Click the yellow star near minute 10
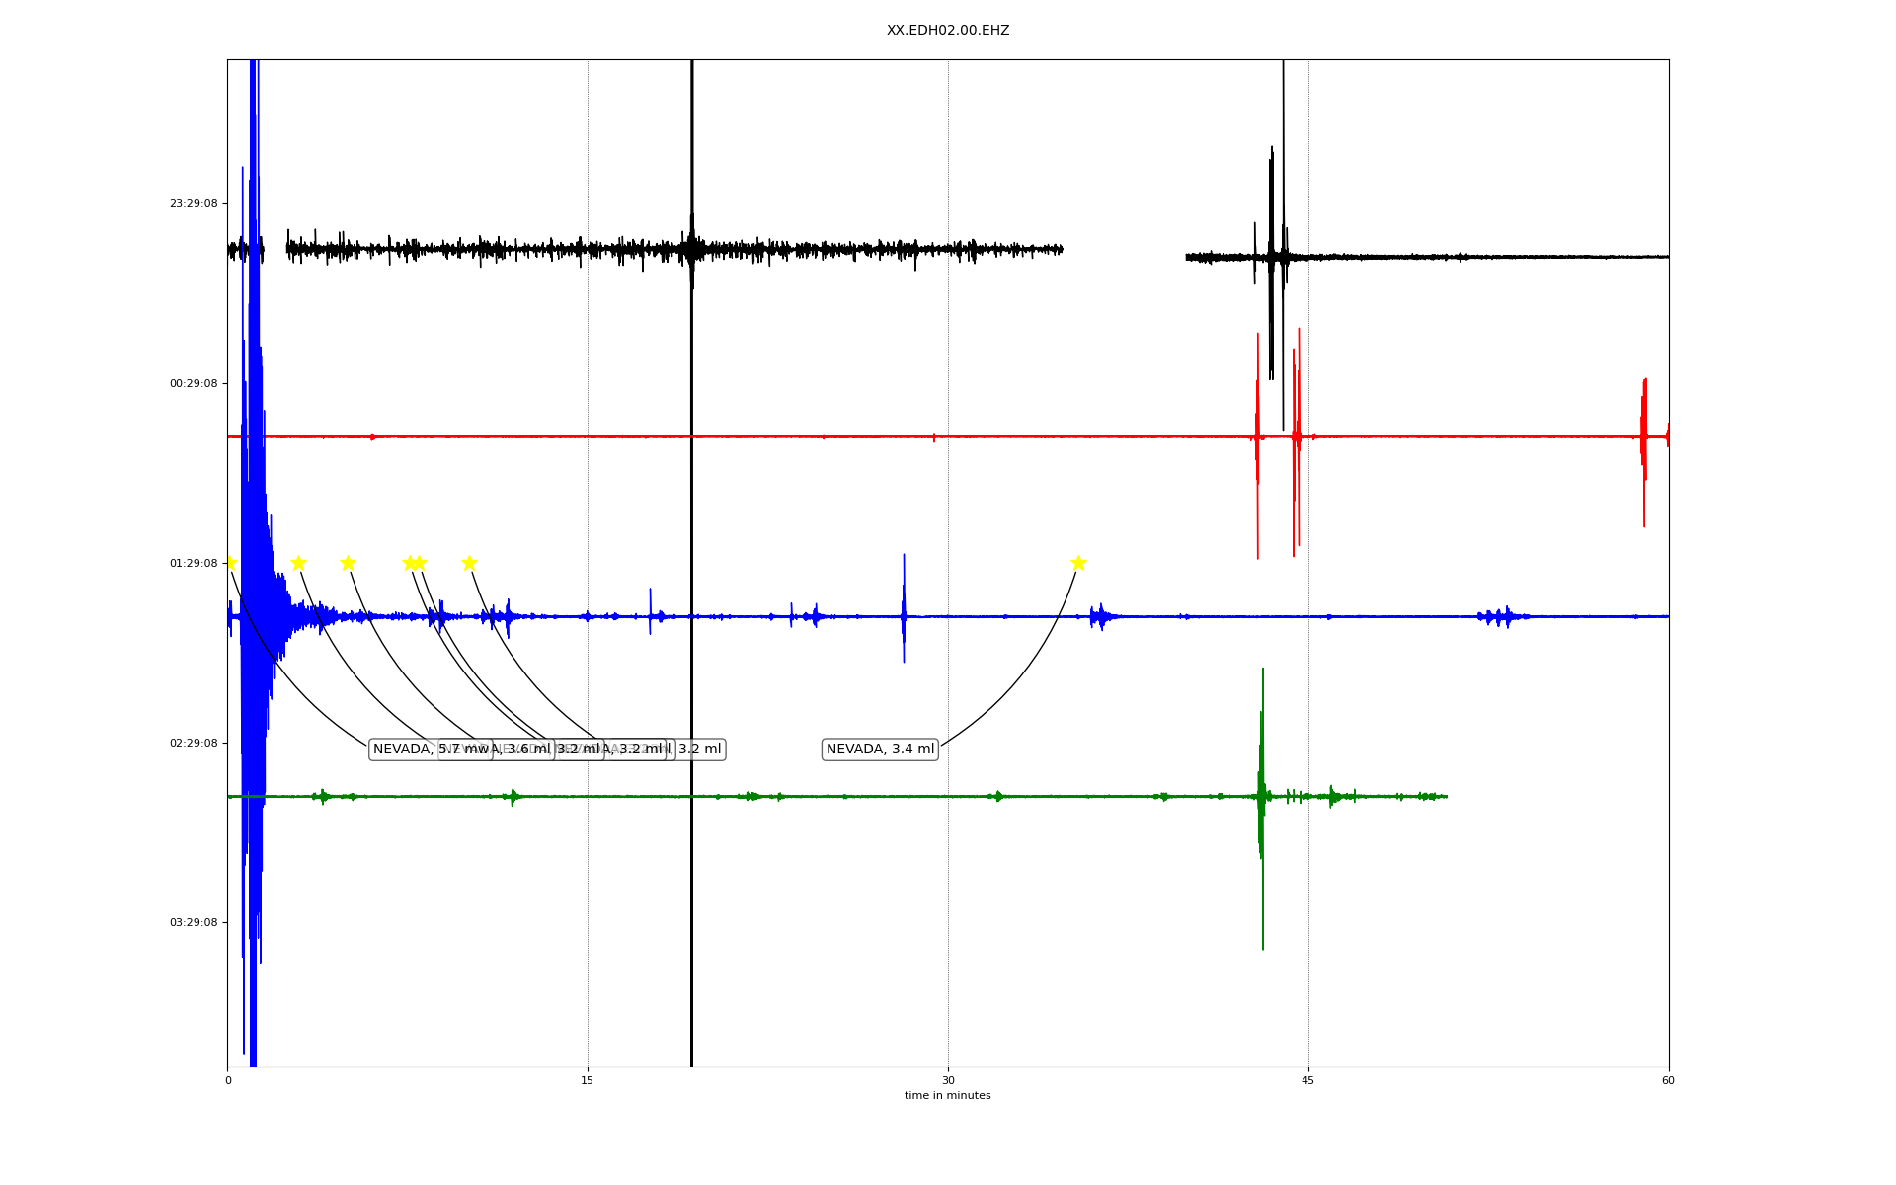Viewport: 1896px width, 1185px height. pos(469,563)
